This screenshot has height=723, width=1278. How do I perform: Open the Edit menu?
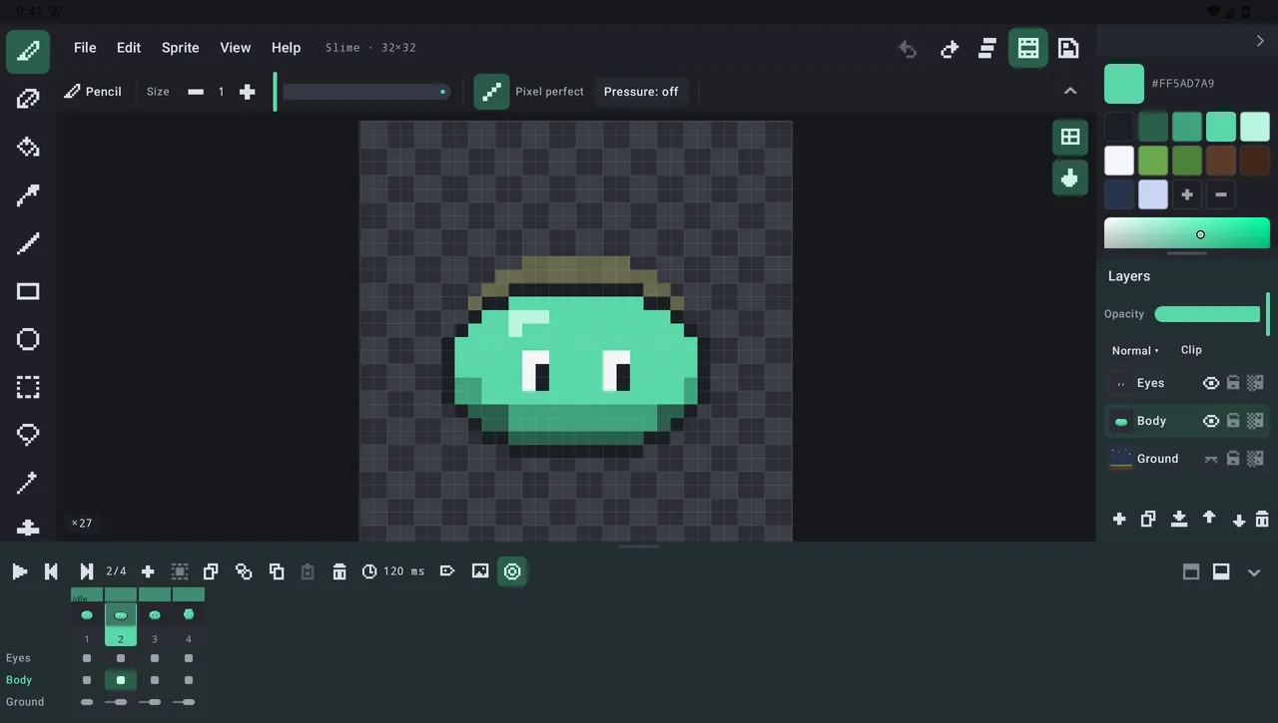129,48
